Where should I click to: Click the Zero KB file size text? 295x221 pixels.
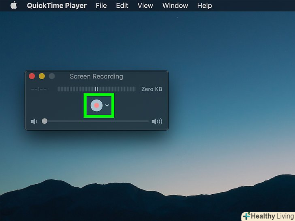(152, 89)
